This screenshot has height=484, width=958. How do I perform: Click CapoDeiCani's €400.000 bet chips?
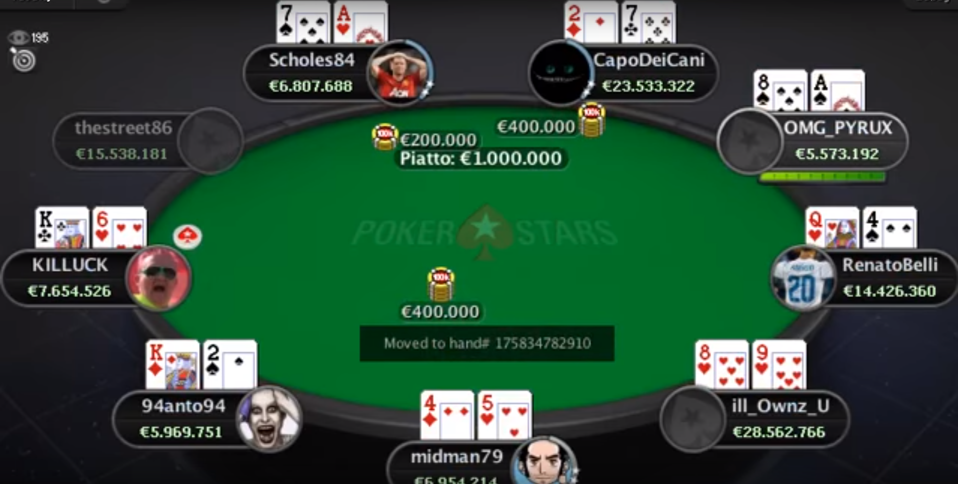tap(592, 120)
